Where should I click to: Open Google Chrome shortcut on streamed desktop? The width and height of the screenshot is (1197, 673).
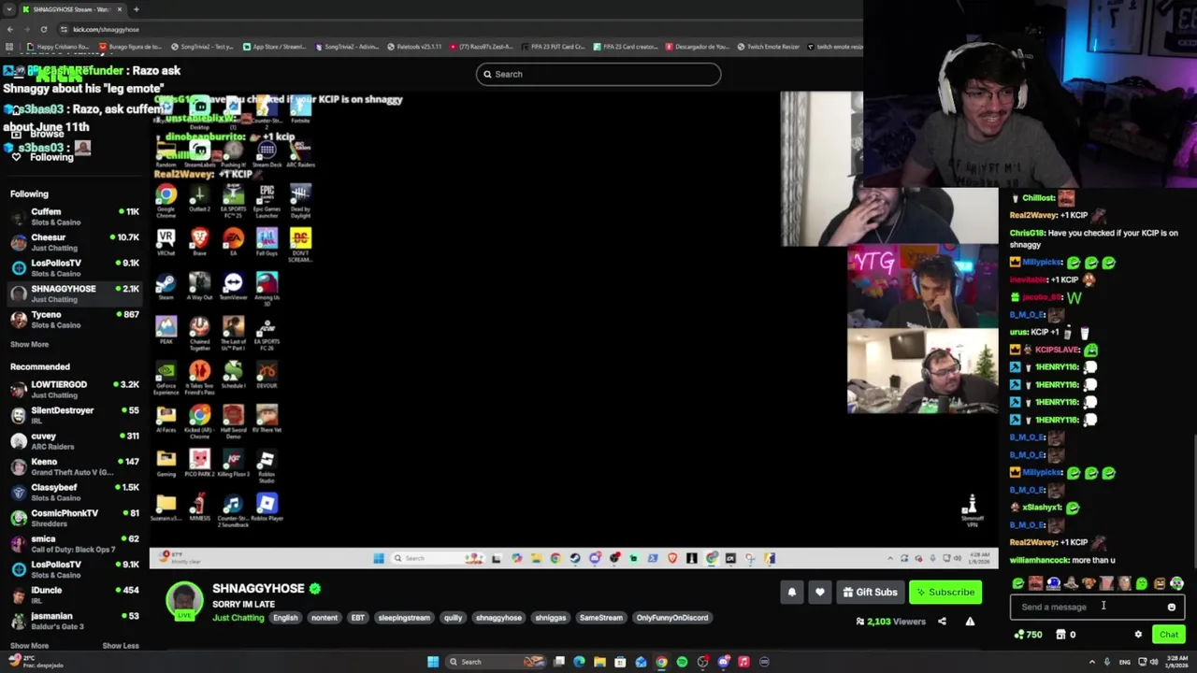166,198
